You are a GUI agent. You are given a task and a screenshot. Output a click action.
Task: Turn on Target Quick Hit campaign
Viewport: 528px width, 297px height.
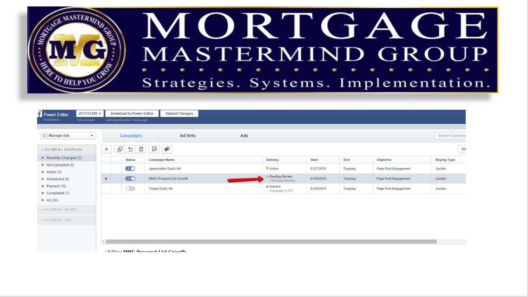coord(130,189)
